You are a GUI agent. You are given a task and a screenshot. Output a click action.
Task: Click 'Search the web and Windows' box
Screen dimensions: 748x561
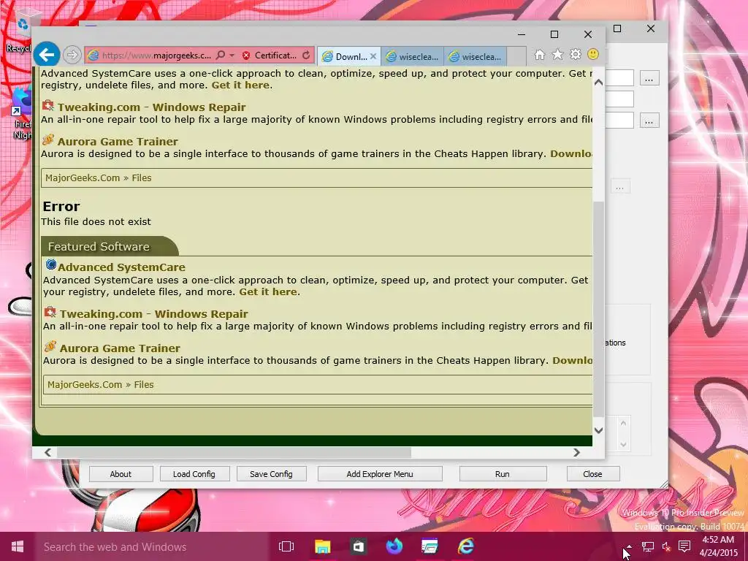pyautogui.click(x=153, y=546)
